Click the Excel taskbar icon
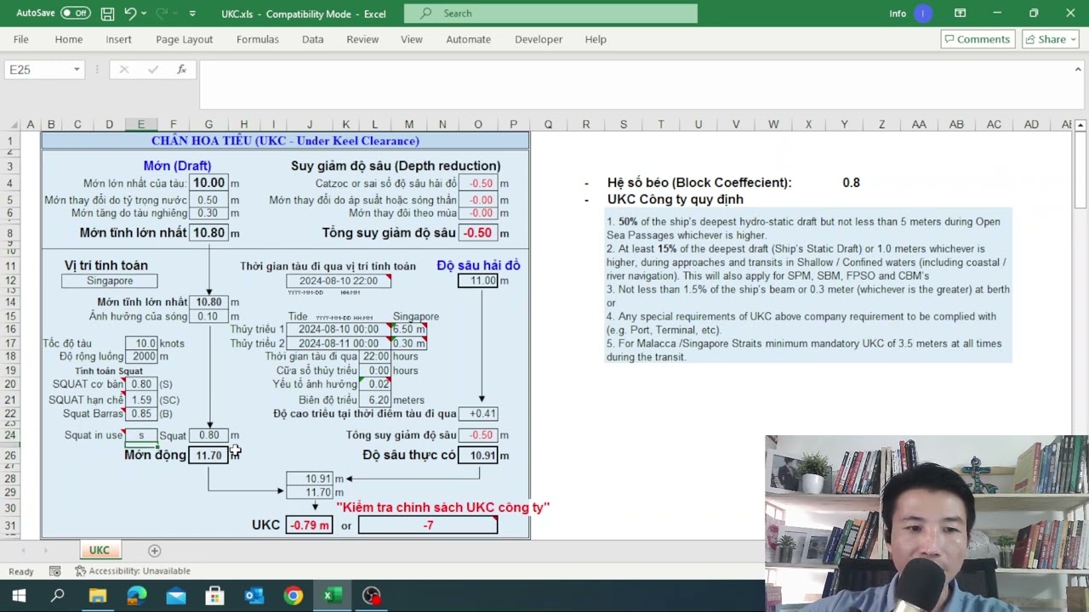1089x612 pixels. (x=332, y=596)
